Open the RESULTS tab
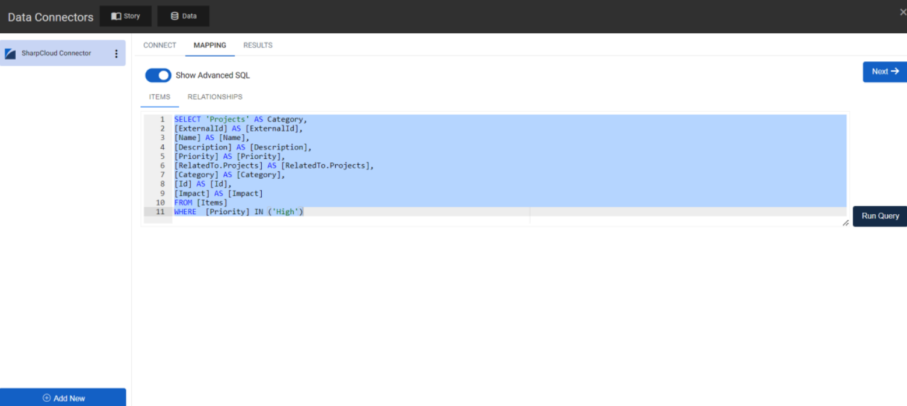 click(x=258, y=45)
